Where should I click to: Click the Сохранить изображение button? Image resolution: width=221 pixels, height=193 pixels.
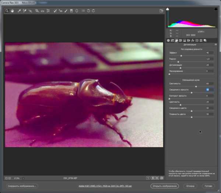(x=22, y=186)
